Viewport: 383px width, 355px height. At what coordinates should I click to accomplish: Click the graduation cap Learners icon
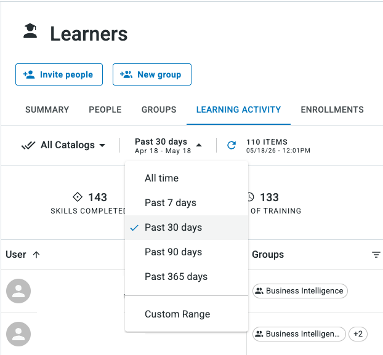pos(30,31)
